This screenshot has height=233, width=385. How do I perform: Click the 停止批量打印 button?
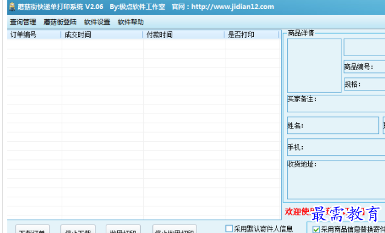coord(174,229)
